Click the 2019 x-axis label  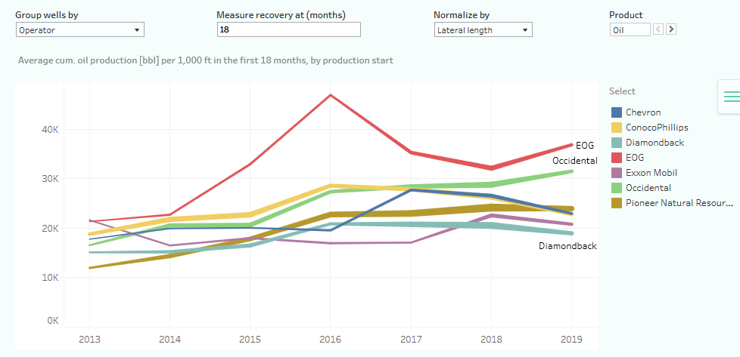[x=571, y=339]
